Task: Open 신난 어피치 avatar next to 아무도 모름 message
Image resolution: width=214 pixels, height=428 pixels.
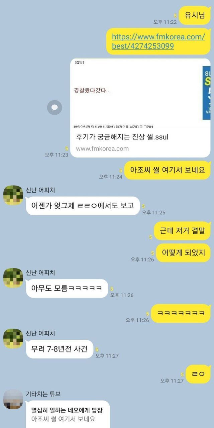Action: (13, 278)
